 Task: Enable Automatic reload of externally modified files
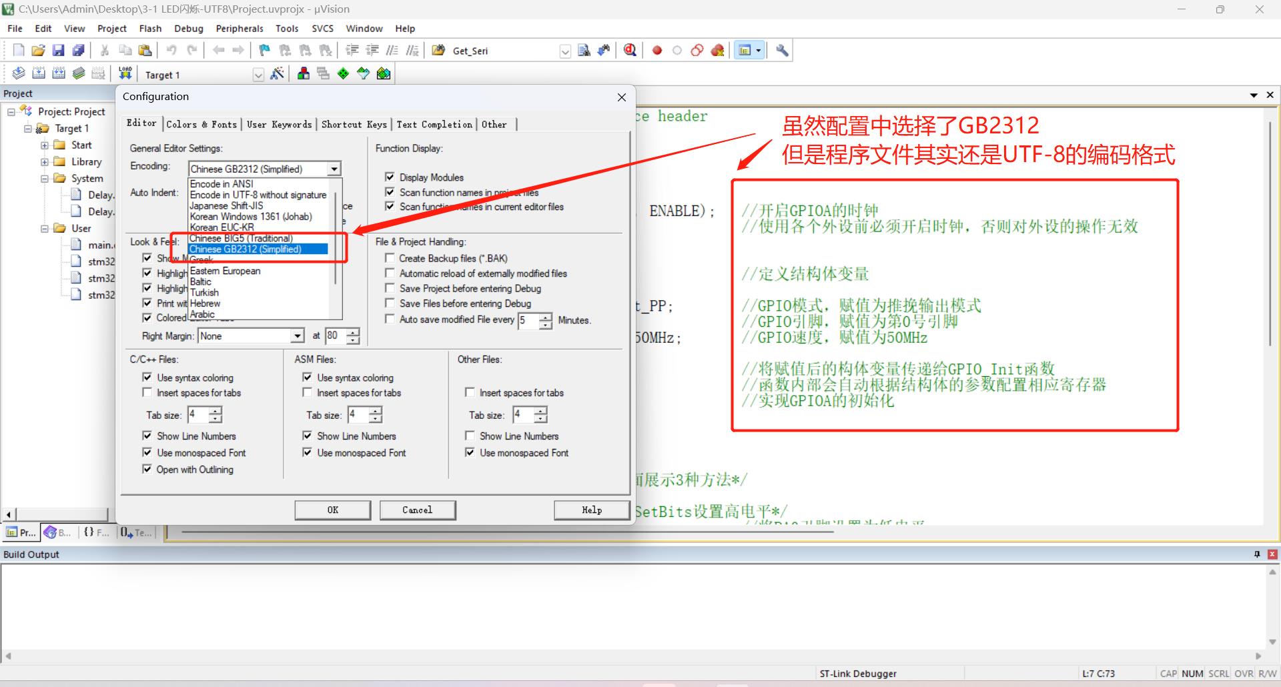[x=390, y=273]
